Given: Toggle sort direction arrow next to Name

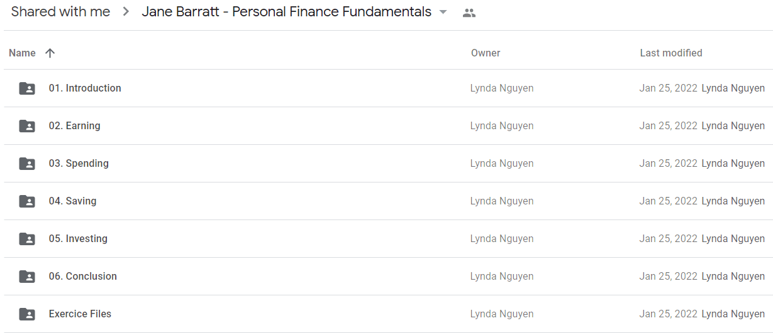Looking at the screenshot, I should [x=50, y=53].
